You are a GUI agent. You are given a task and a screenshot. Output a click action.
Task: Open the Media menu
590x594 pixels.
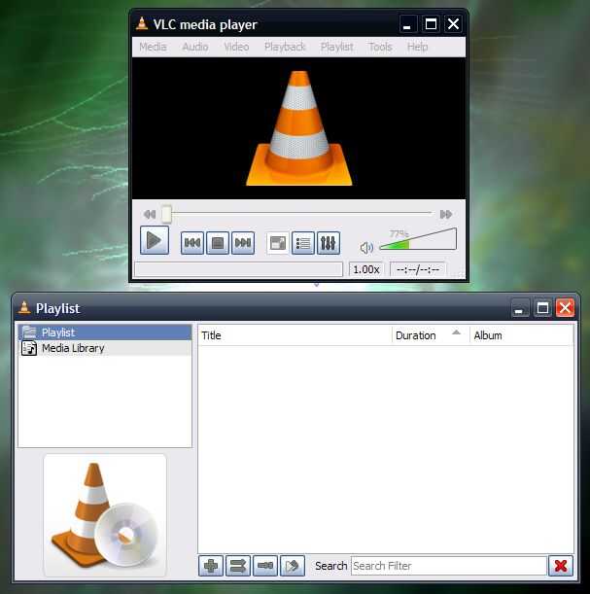(x=153, y=47)
